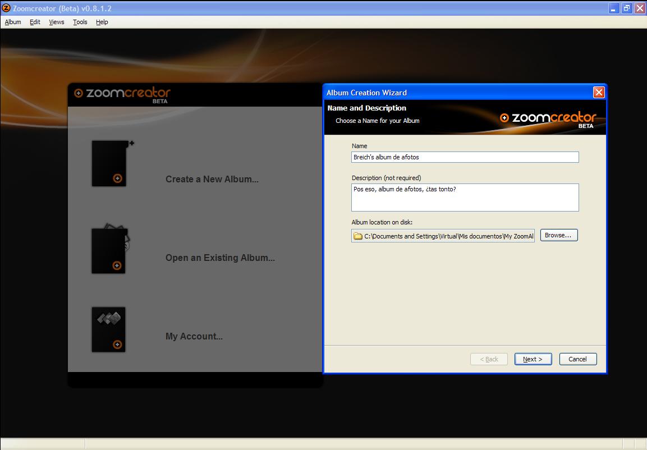Click Browse to choose album location
The height and width of the screenshot is (450, 647).
click(559, 235)
